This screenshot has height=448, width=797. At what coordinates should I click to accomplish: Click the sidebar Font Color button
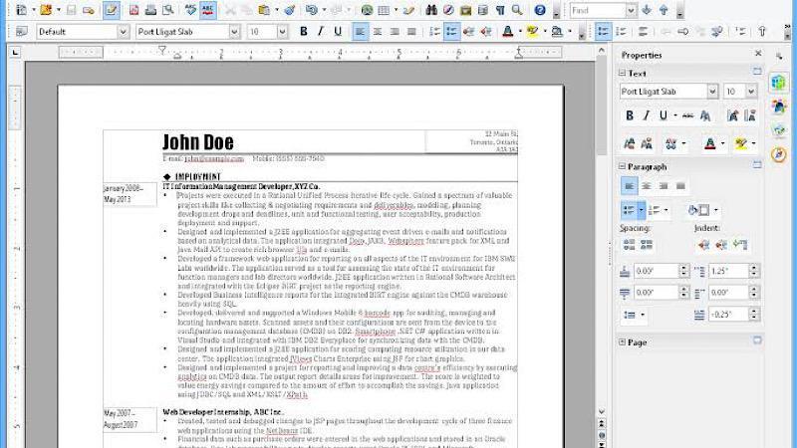[x=710, y=143]
